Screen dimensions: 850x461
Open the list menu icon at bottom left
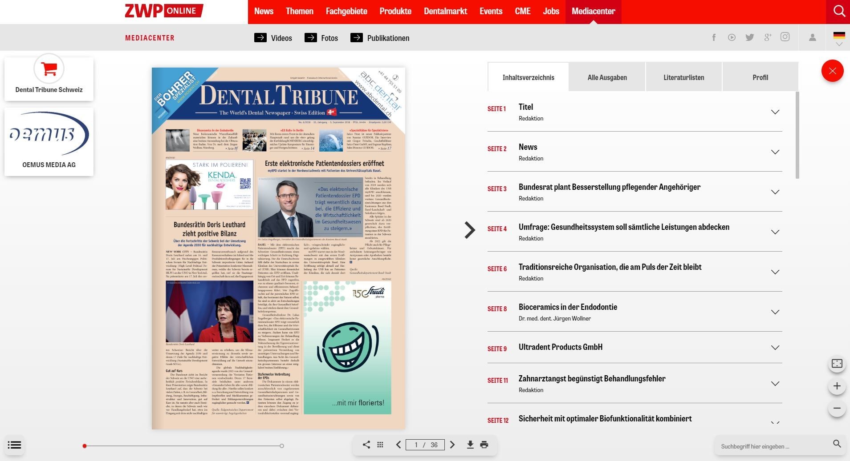point(14,445)
